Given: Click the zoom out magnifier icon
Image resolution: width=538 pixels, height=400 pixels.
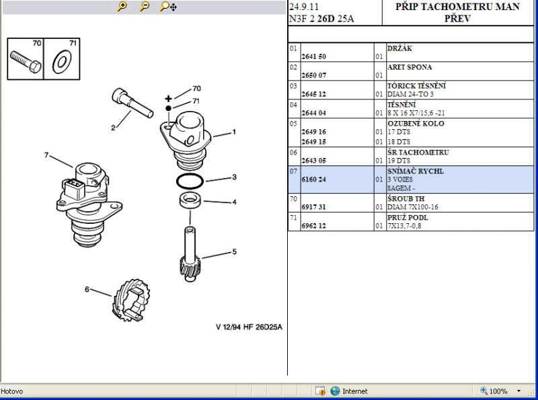Looking at the screenshot, I should pos(144,7).
